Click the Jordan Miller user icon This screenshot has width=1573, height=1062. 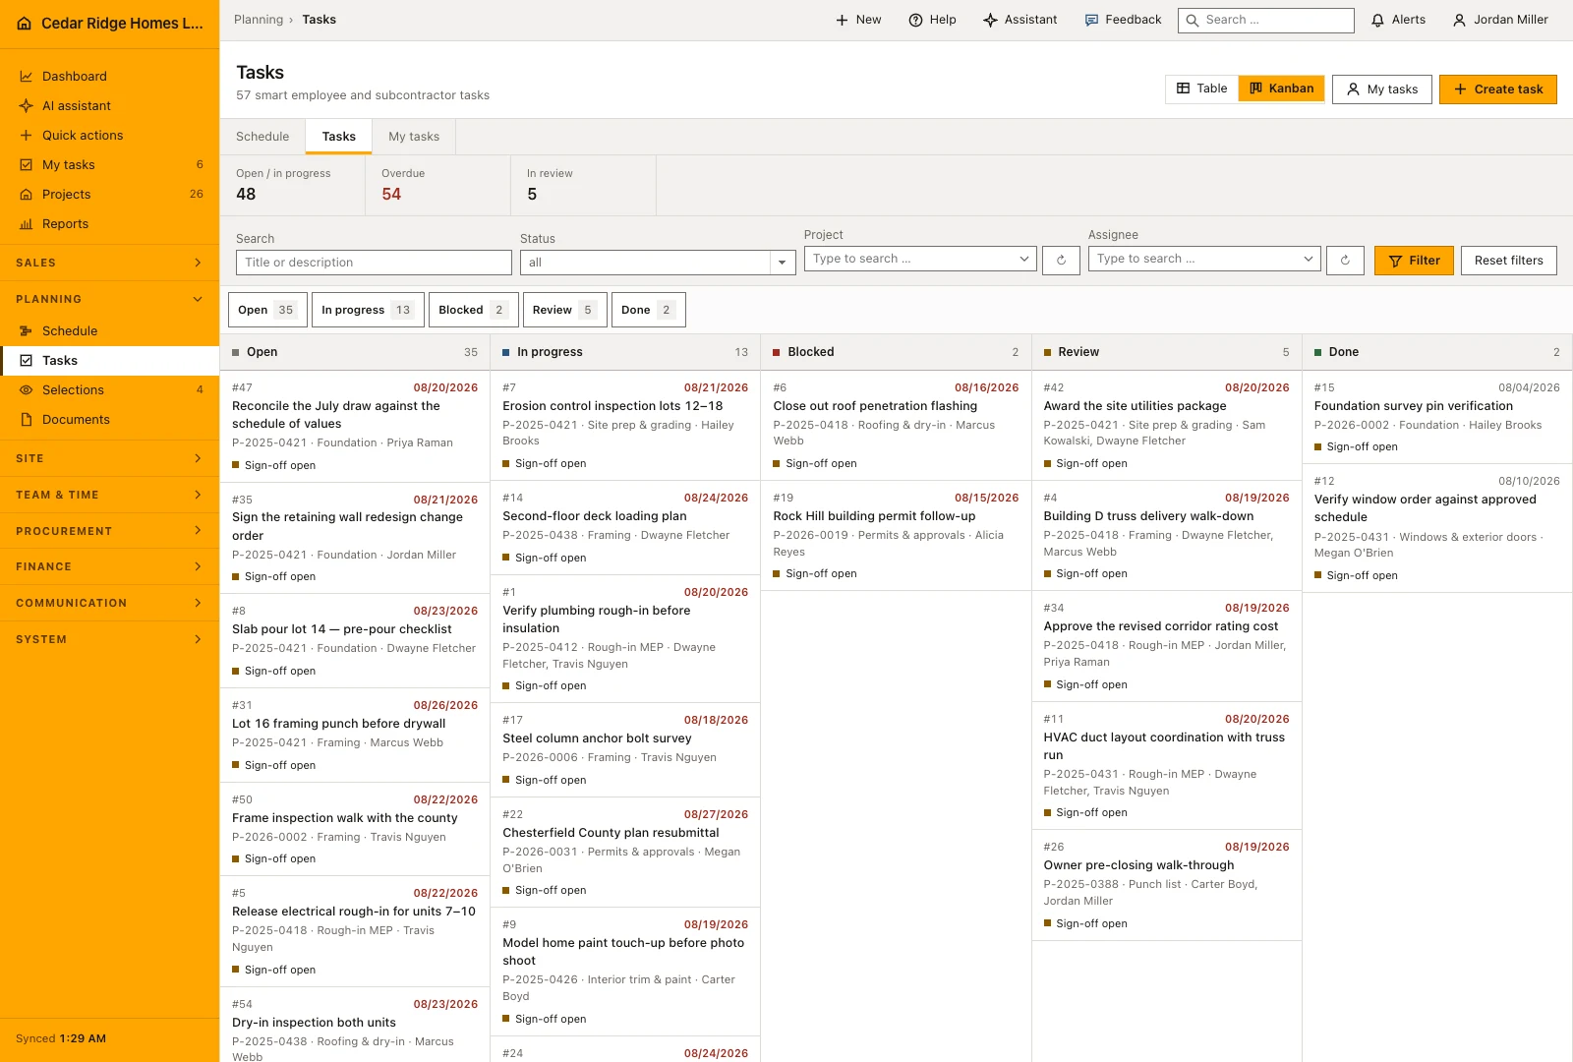[x=1459, y=20]
